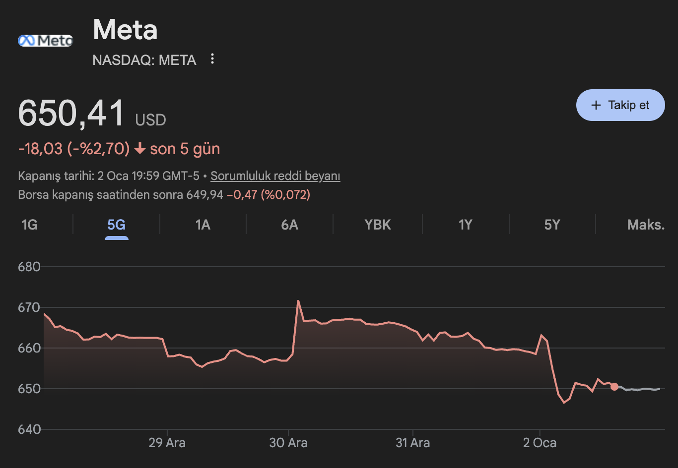
Task: Click the NASDAQ: META ticker label
Action: click(x=144, y=60)
